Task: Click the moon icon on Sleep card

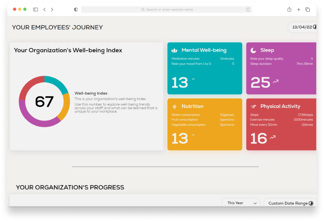Action: tap(253, 50)
